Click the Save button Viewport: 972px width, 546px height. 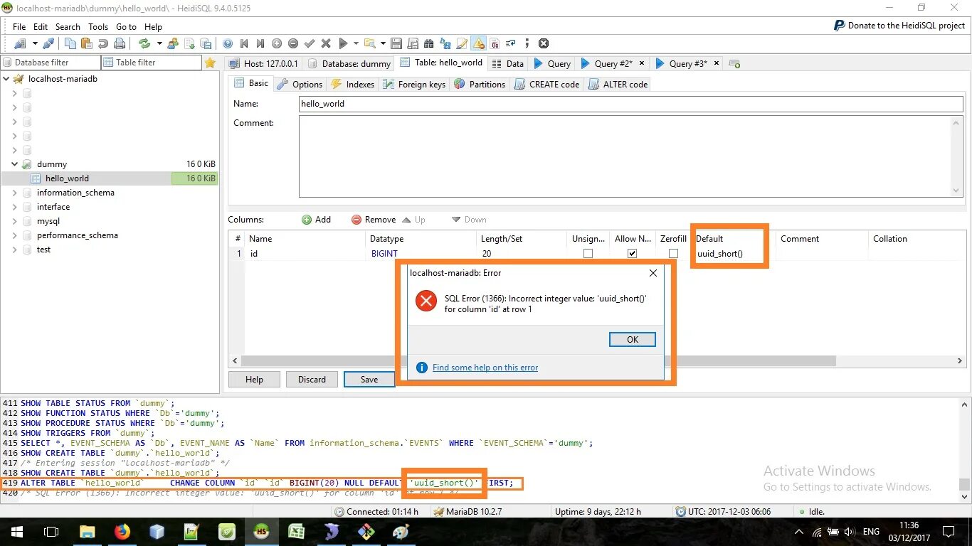coord(369,380)
